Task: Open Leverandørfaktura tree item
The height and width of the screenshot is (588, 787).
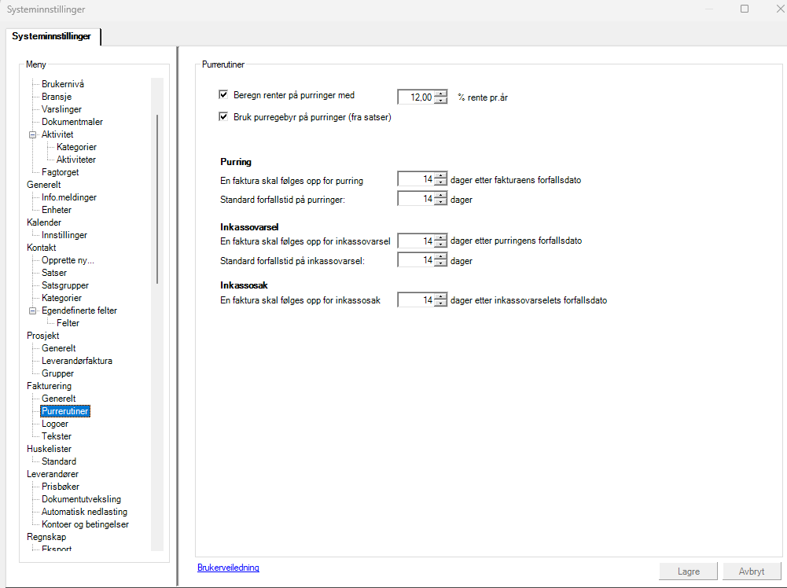Action: click(x=77, y=361)
